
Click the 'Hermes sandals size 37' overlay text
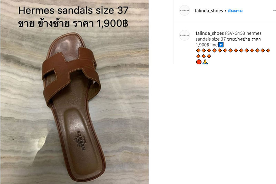coord(73,10)
